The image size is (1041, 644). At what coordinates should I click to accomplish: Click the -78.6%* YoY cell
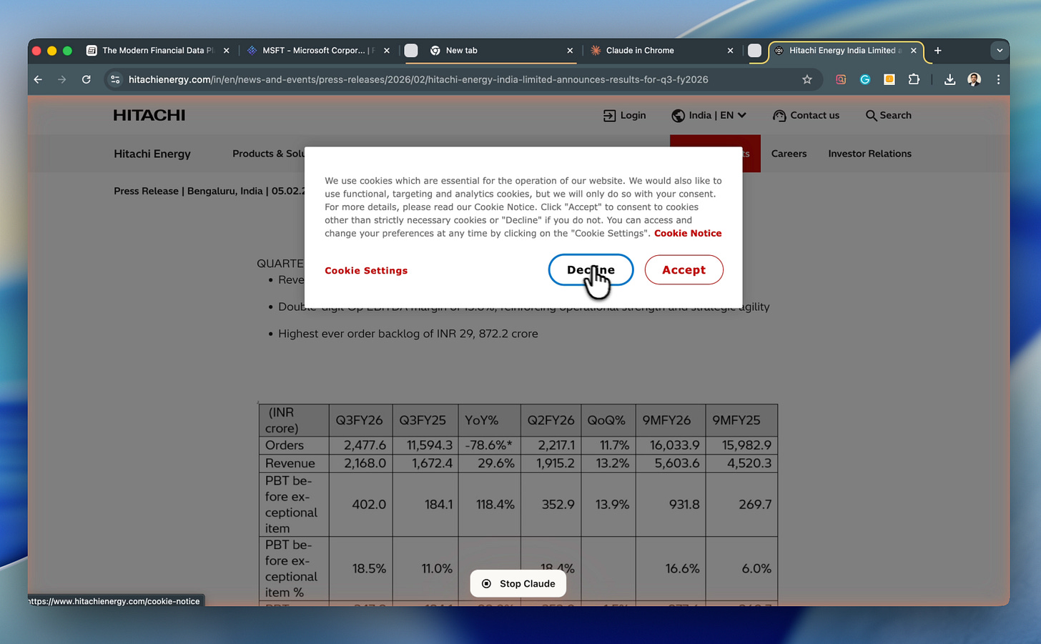click(x=488, y=445)
